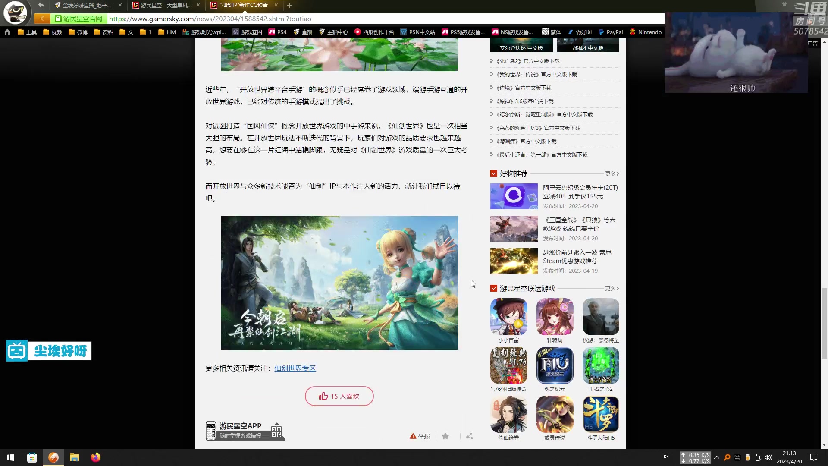Close the 尘埃好呀直播 tab
The image size is (828, 466).
[x=120, y=5]
